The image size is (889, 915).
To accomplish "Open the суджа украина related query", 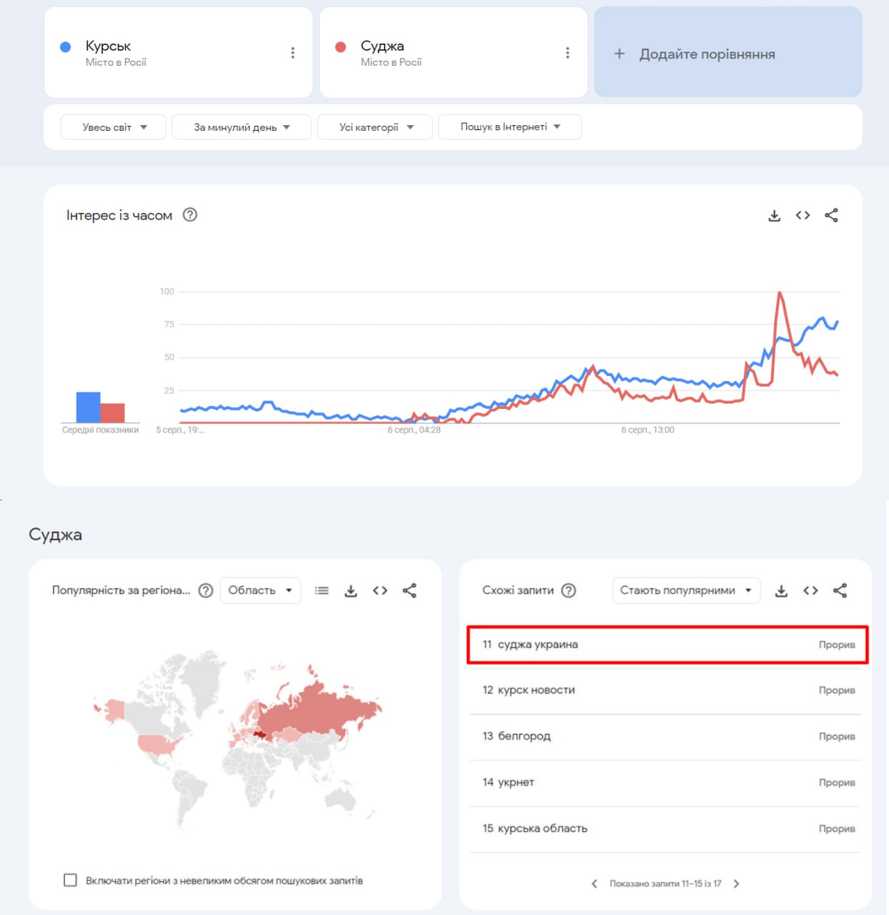I will [538, 645].
